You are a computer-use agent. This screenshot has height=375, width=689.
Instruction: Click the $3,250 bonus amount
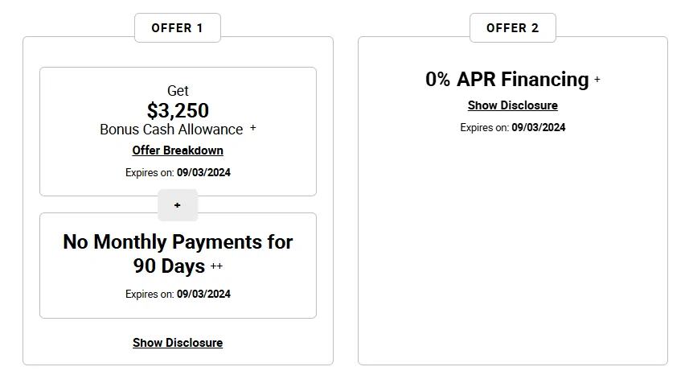tap(178, 110)
